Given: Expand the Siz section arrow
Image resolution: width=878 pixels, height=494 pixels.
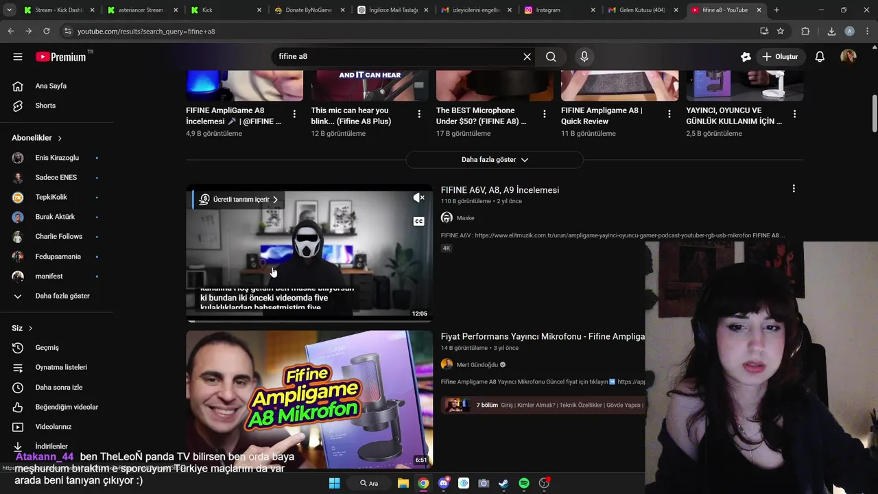Looking at the screenshot, I should coord(30,328).
